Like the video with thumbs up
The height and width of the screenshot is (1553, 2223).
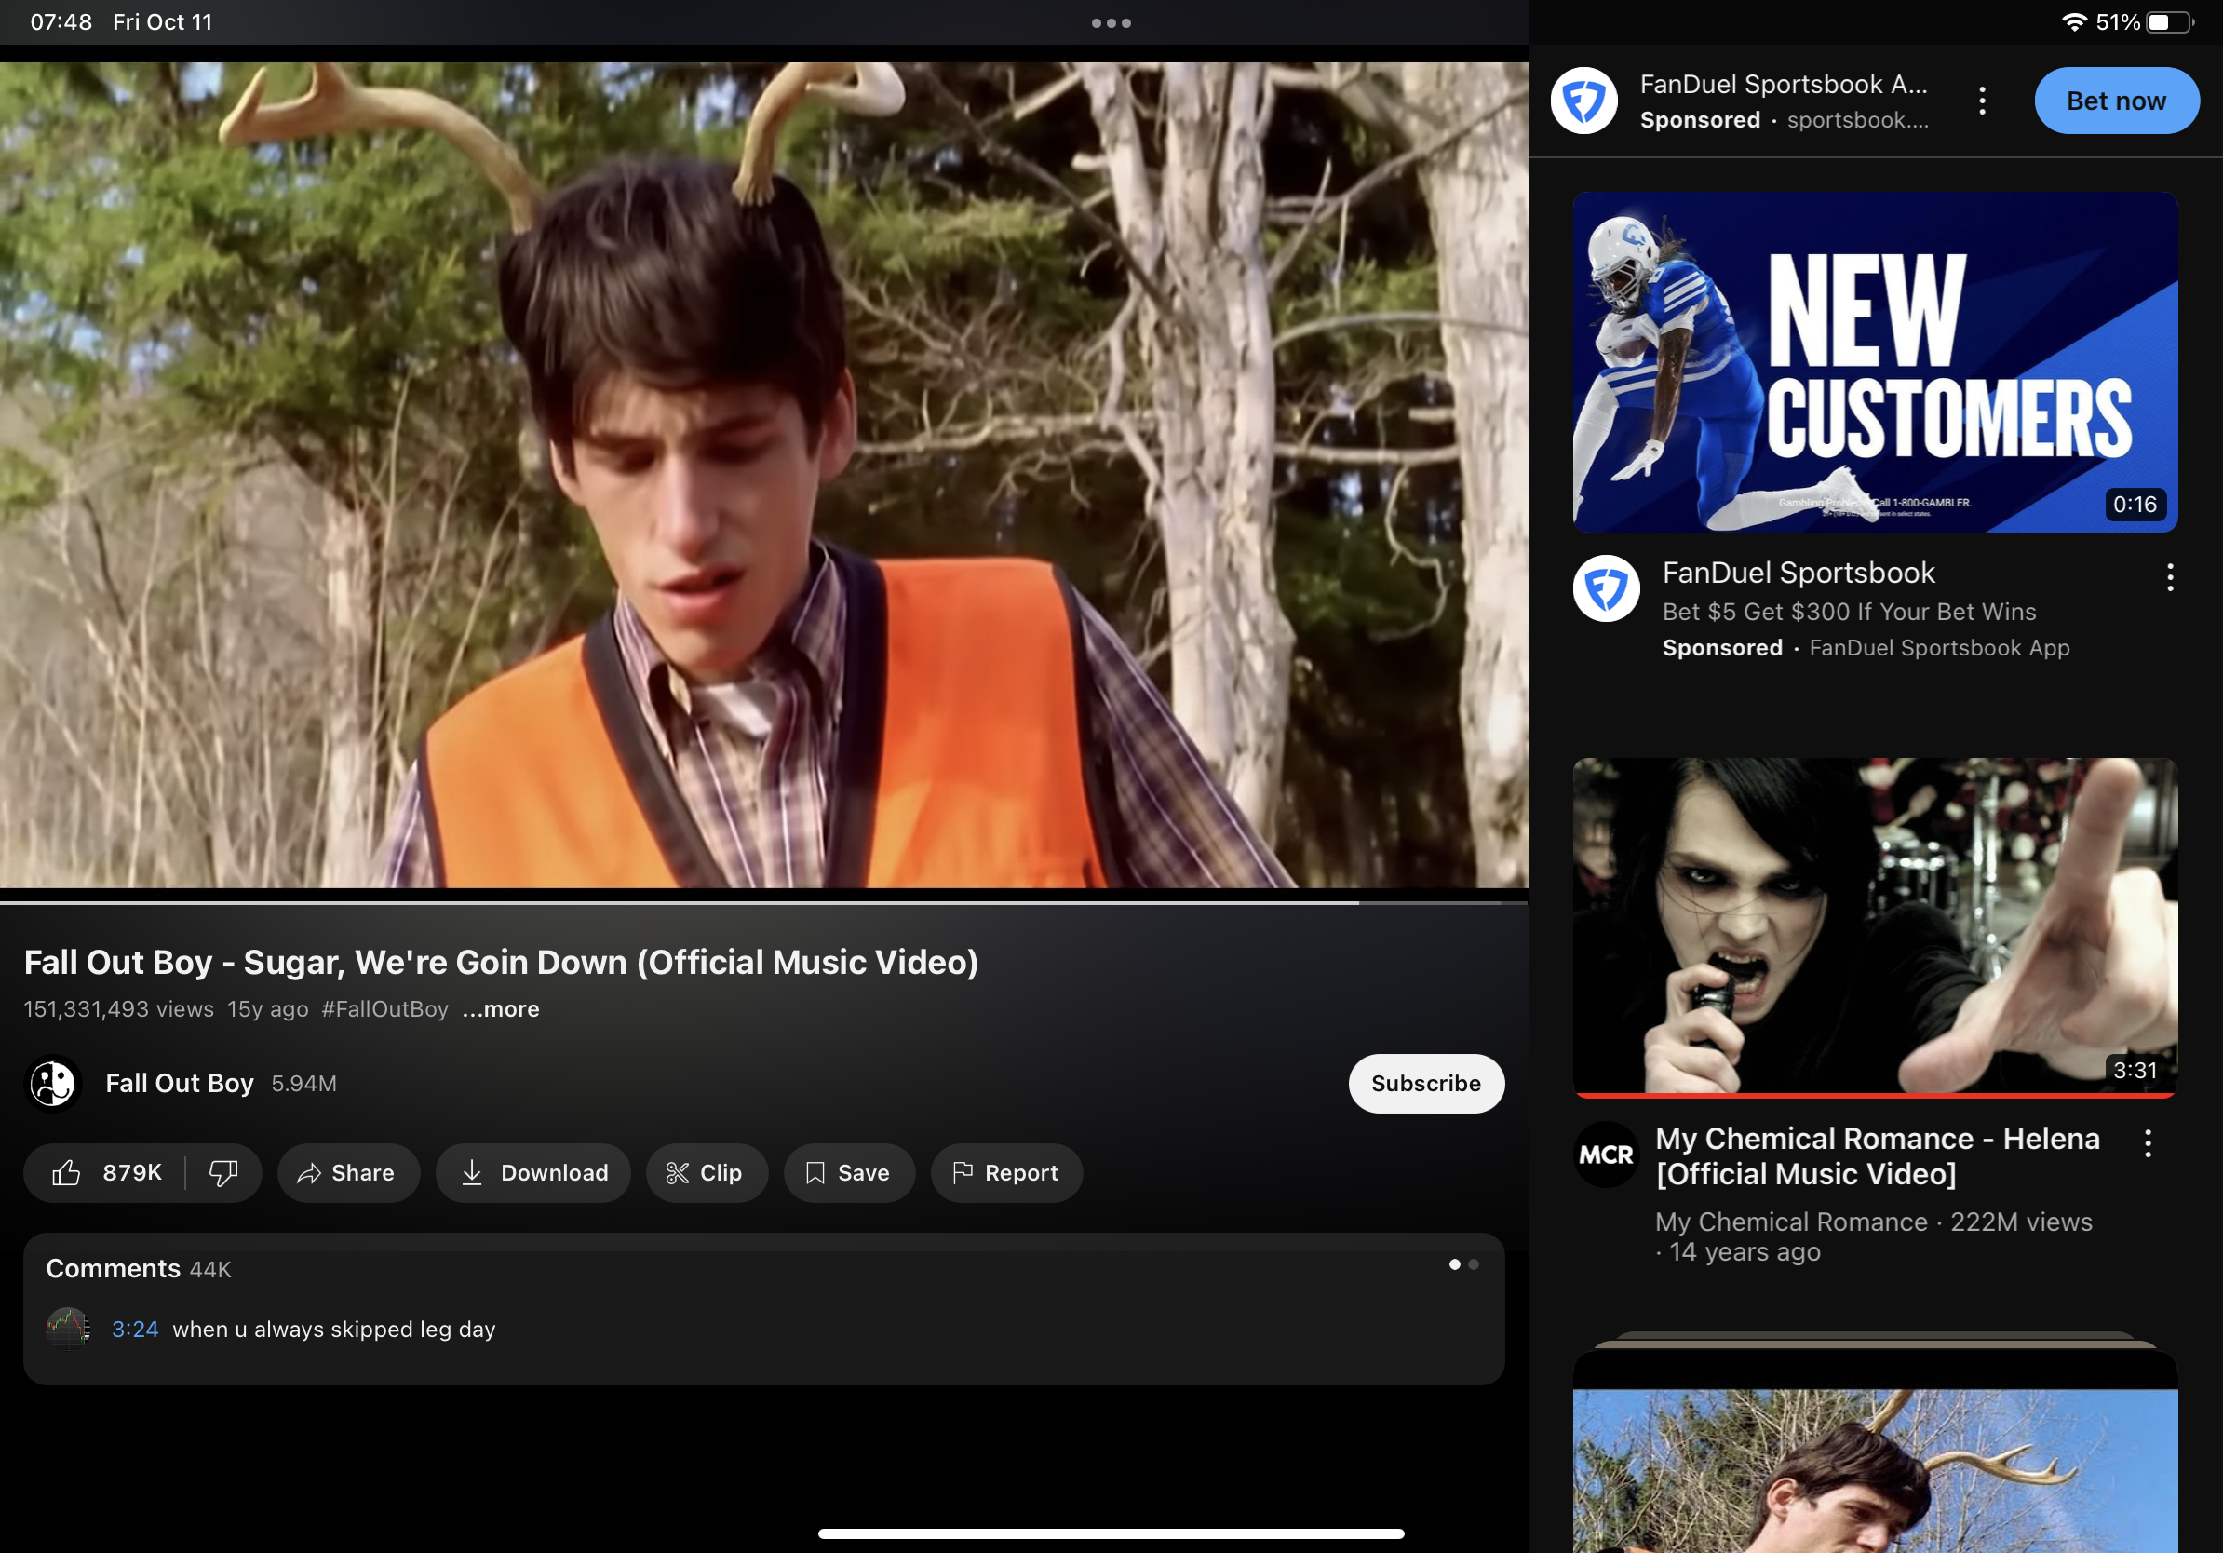click(x=67, y=1172)
